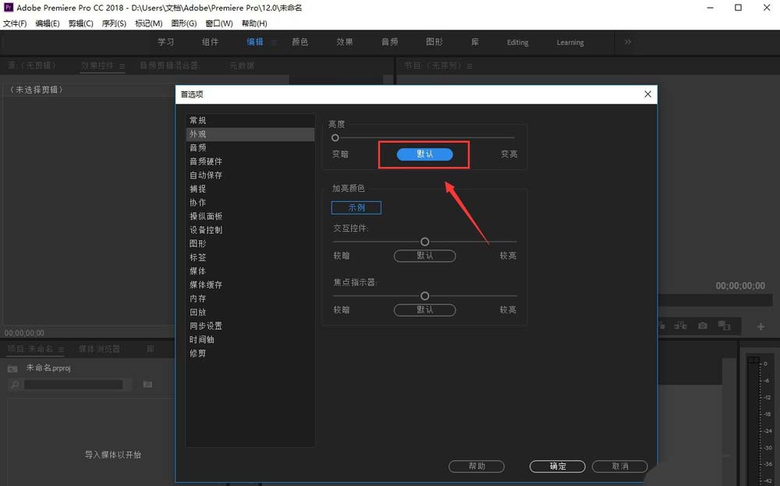Click the Comparison View icon beside the camera

coord(724,326)
